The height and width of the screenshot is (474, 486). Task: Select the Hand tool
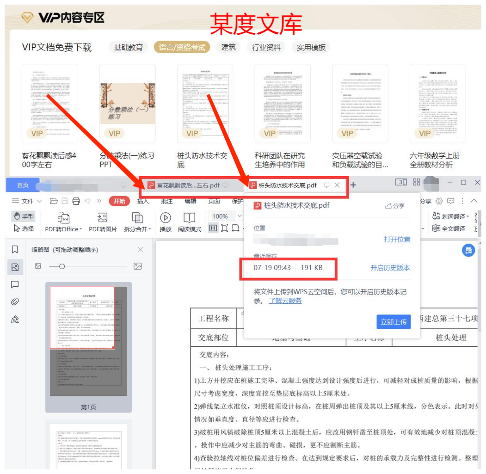pos(23,216)
